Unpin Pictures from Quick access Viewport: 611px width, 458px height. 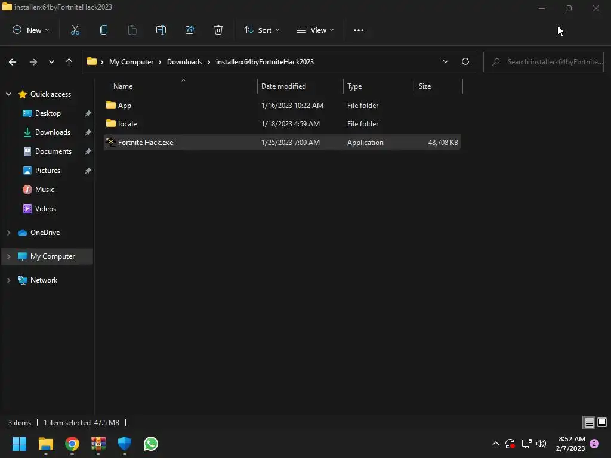point(88,171)
